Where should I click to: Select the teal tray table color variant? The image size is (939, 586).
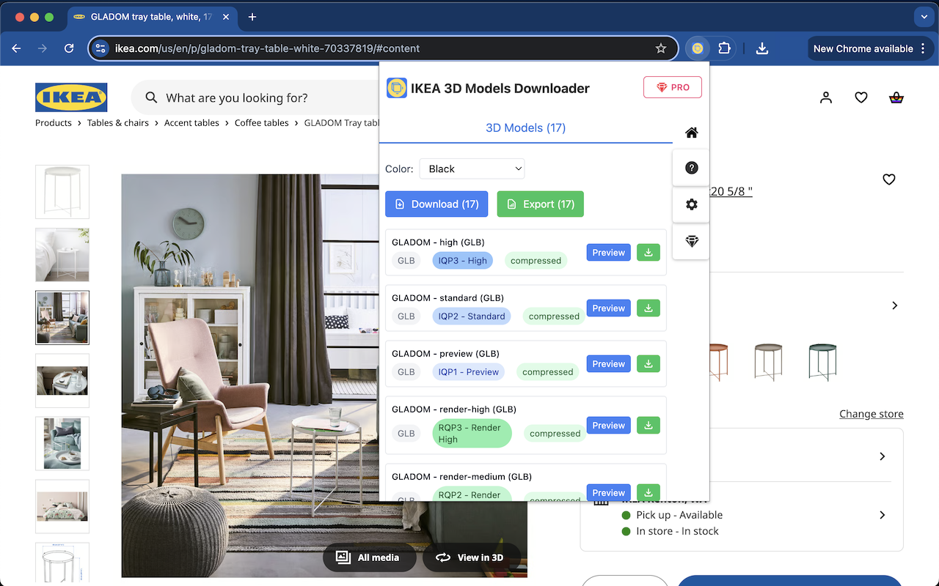(822, 361)
